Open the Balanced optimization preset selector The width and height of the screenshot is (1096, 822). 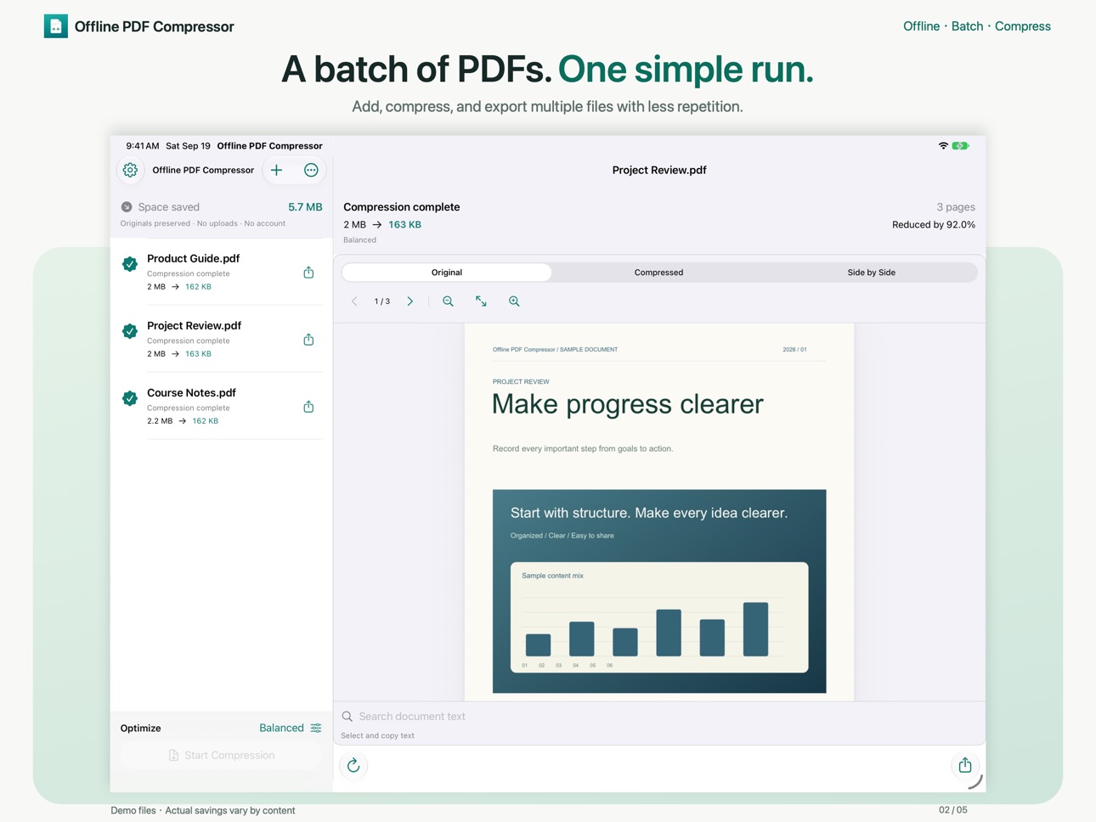point(291,728)
